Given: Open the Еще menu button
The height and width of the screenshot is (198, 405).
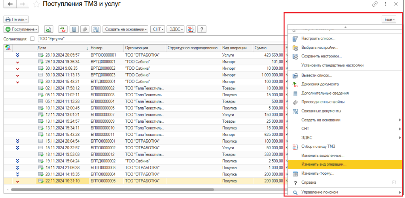Looking at the screenshot, I should (x=388, y=19).
